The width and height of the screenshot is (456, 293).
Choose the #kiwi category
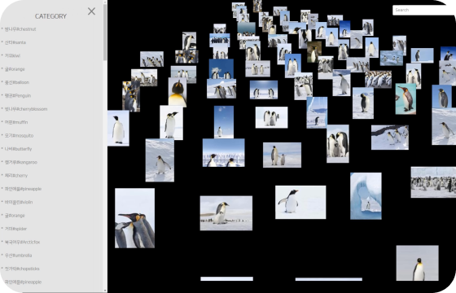12,55
